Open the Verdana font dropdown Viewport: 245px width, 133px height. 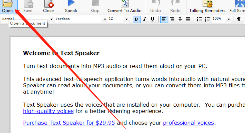(105, 19)
